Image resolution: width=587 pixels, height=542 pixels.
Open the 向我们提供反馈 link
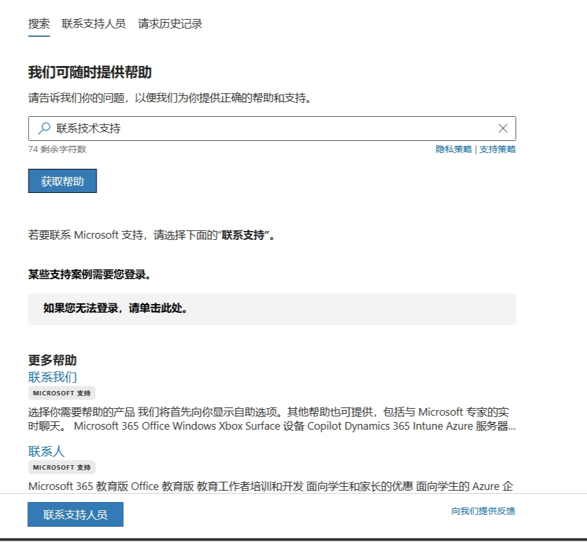[483, 511]
